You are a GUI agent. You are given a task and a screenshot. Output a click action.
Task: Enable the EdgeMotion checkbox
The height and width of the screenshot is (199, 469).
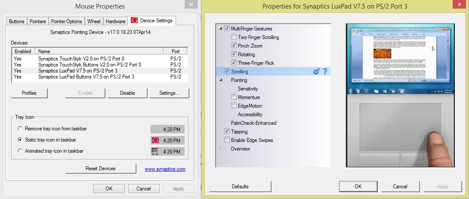coord(234,106)
